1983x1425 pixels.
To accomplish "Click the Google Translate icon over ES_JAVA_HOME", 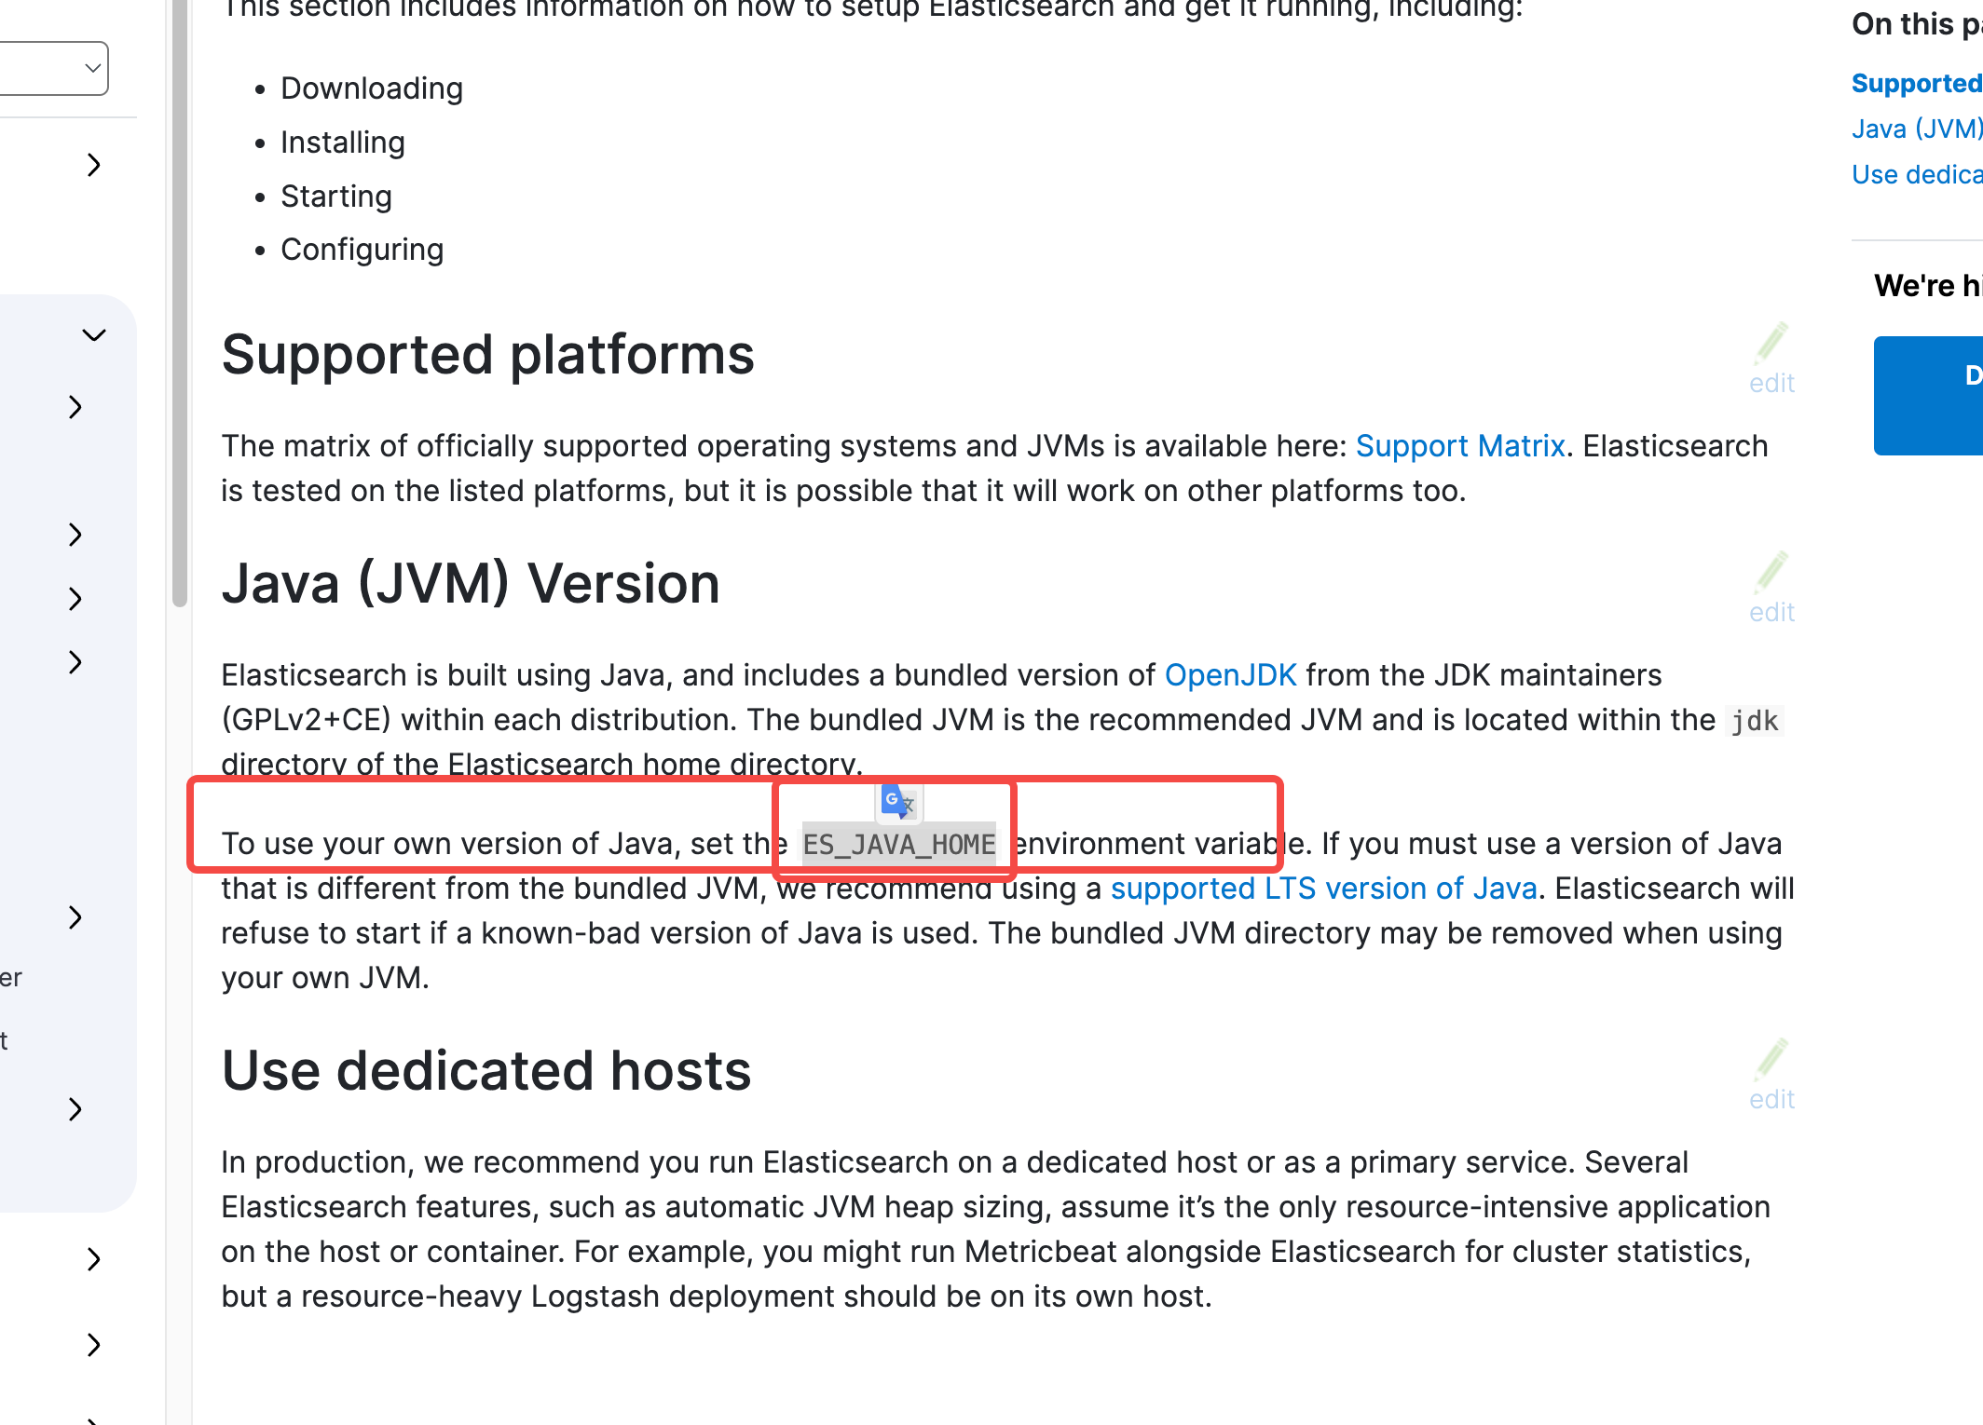I will [896, 802].
